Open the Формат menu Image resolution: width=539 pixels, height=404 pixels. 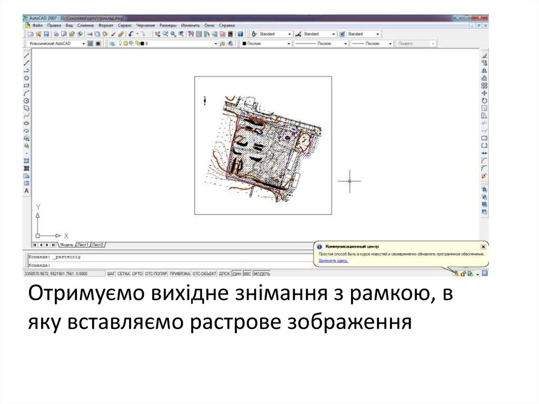pyautogui.click(x=105, y=25)
